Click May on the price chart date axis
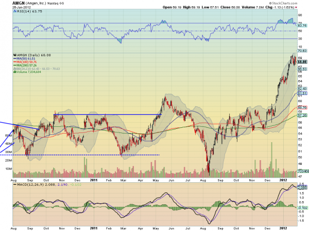 [x=156, y=180]
